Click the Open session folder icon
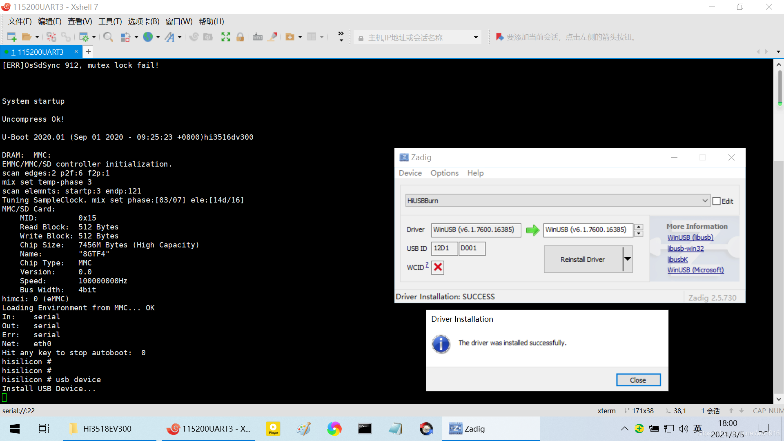Viewport: 784px width, 441px height. click(27, 37)
